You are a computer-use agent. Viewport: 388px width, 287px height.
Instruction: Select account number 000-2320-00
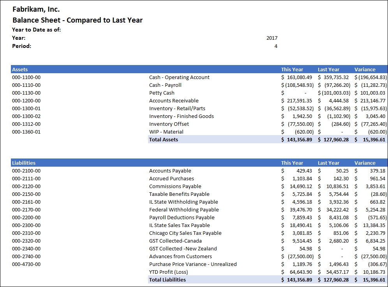[x=26, y=241]
